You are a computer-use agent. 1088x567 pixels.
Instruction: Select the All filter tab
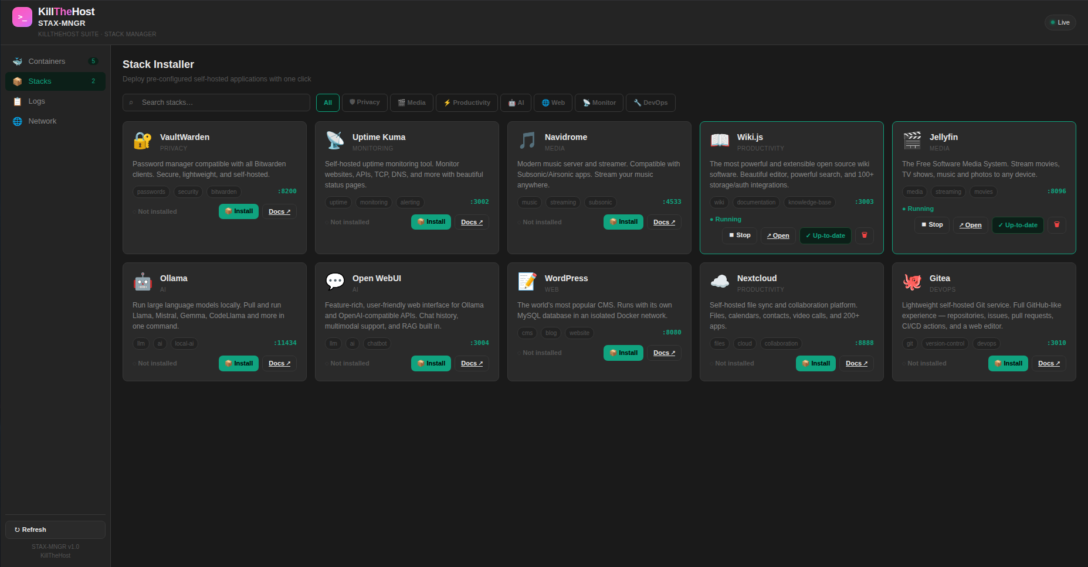tap(328, 103)
